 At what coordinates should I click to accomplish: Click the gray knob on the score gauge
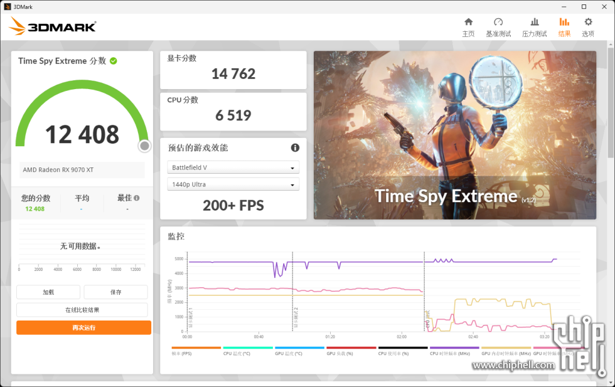point(144,146)
